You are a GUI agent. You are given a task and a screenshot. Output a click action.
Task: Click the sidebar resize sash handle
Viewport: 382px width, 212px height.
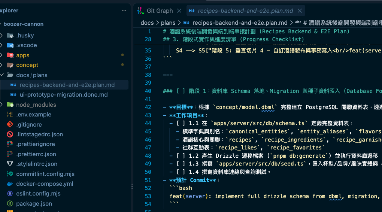pyautogui.click(x=132, y=187)
